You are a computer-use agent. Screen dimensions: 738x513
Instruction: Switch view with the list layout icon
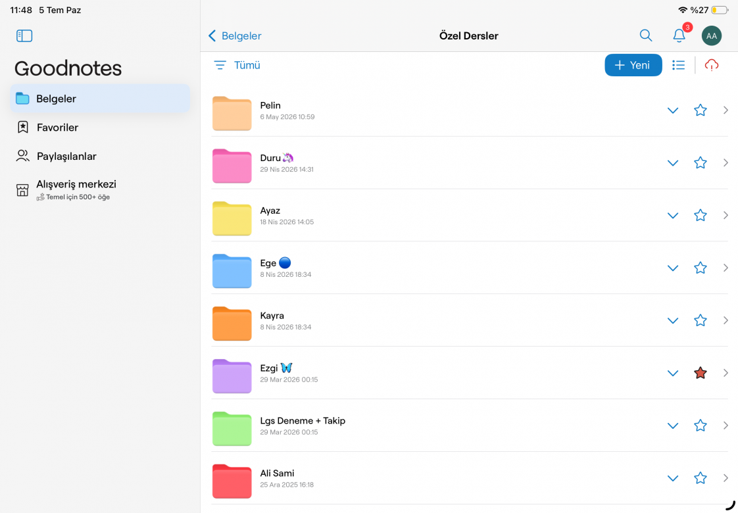[x=678, y=65]
